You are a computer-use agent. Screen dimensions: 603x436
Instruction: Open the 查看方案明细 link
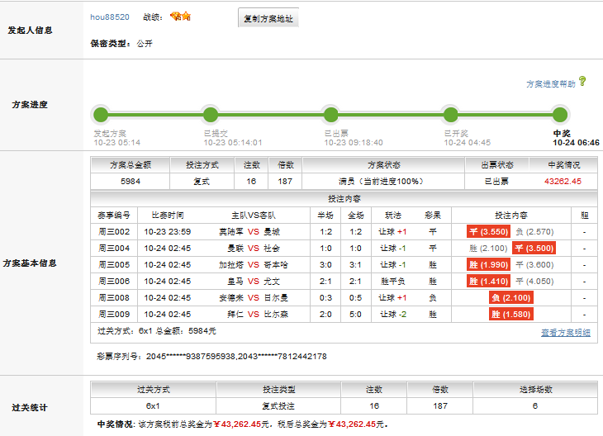[565, 332]
